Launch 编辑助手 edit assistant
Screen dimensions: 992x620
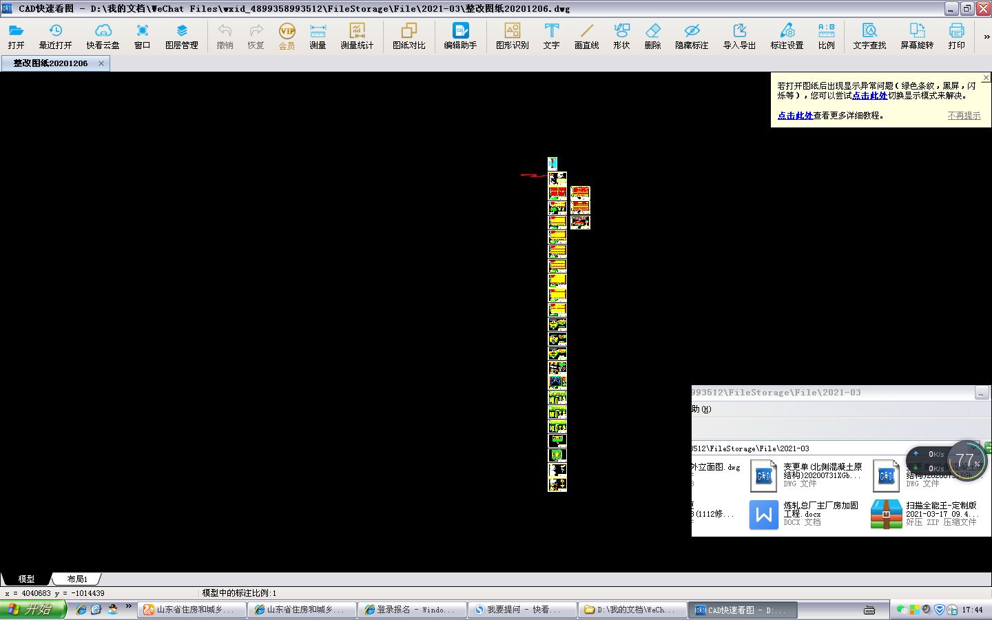point(460,36)
